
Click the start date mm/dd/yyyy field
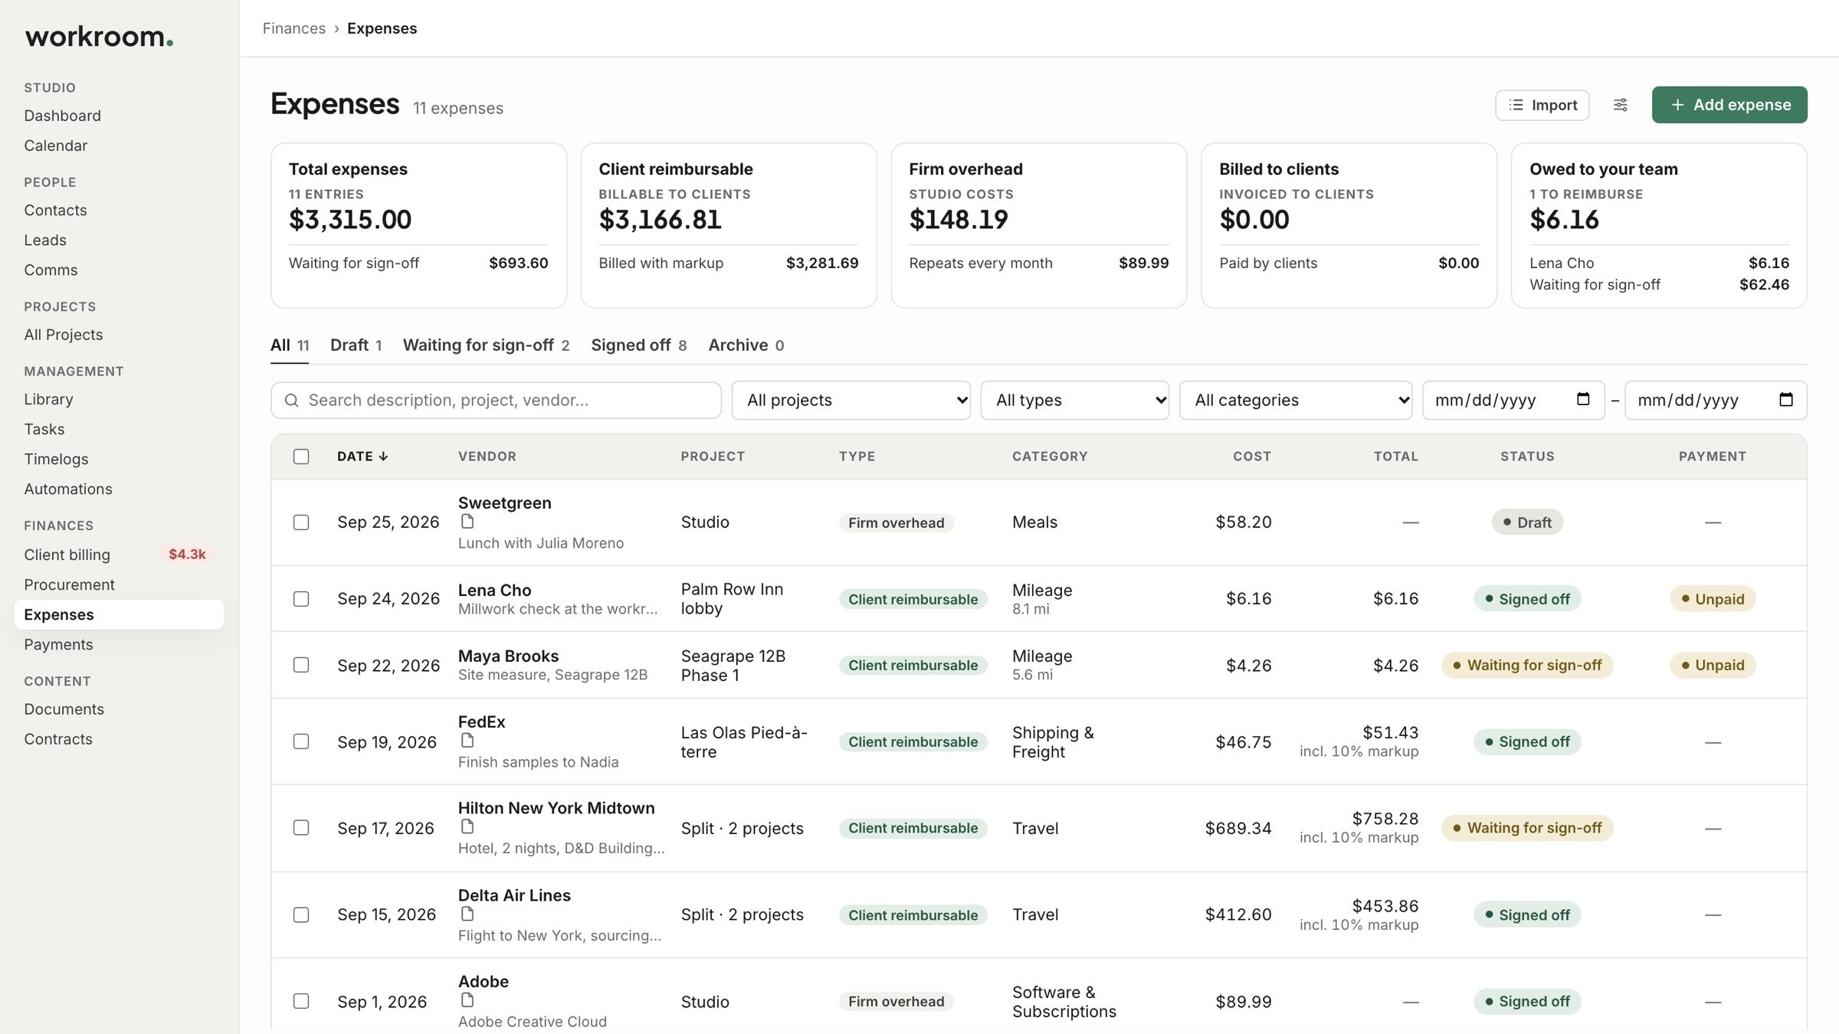1513,400
